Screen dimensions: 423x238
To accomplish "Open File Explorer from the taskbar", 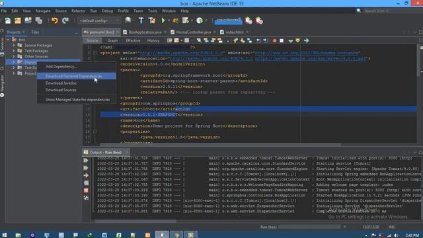I will 18,235.
